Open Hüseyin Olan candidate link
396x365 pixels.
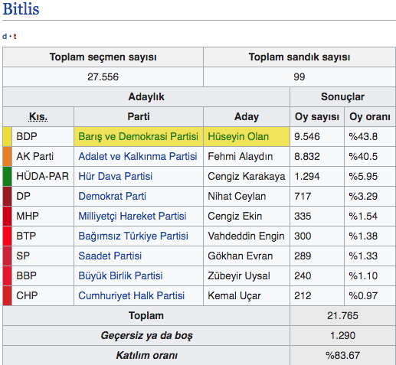pos(238,136)
